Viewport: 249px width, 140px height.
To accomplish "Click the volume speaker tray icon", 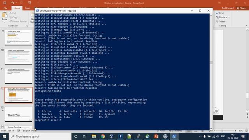I will coord(217,136).
